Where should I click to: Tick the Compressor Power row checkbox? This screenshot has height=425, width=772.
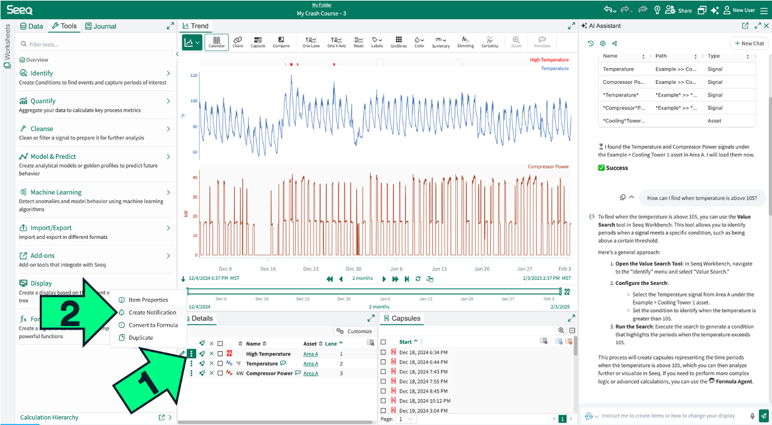click(220, 373)
